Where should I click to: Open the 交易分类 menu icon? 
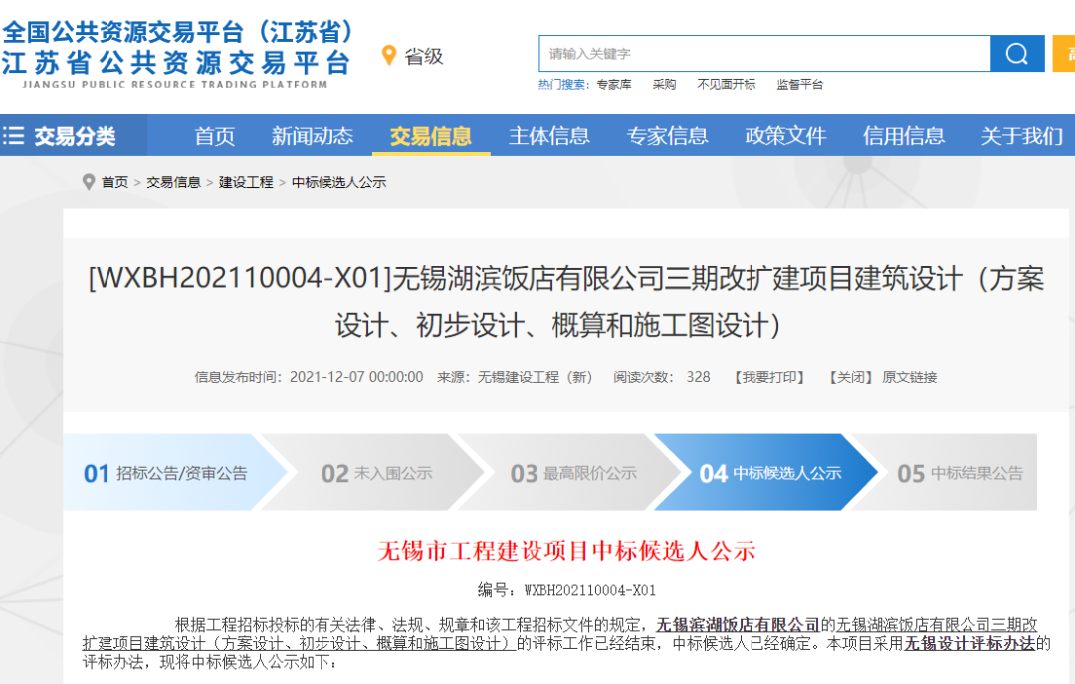click(x=14, y=136)
